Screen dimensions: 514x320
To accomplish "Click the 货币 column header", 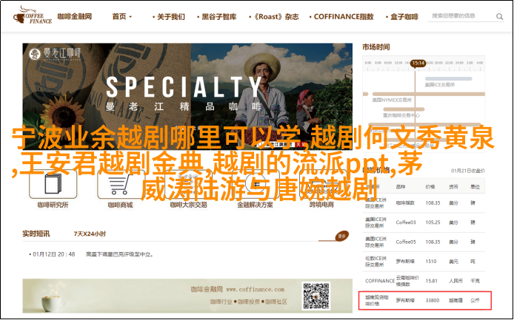I will coord(454,187).
